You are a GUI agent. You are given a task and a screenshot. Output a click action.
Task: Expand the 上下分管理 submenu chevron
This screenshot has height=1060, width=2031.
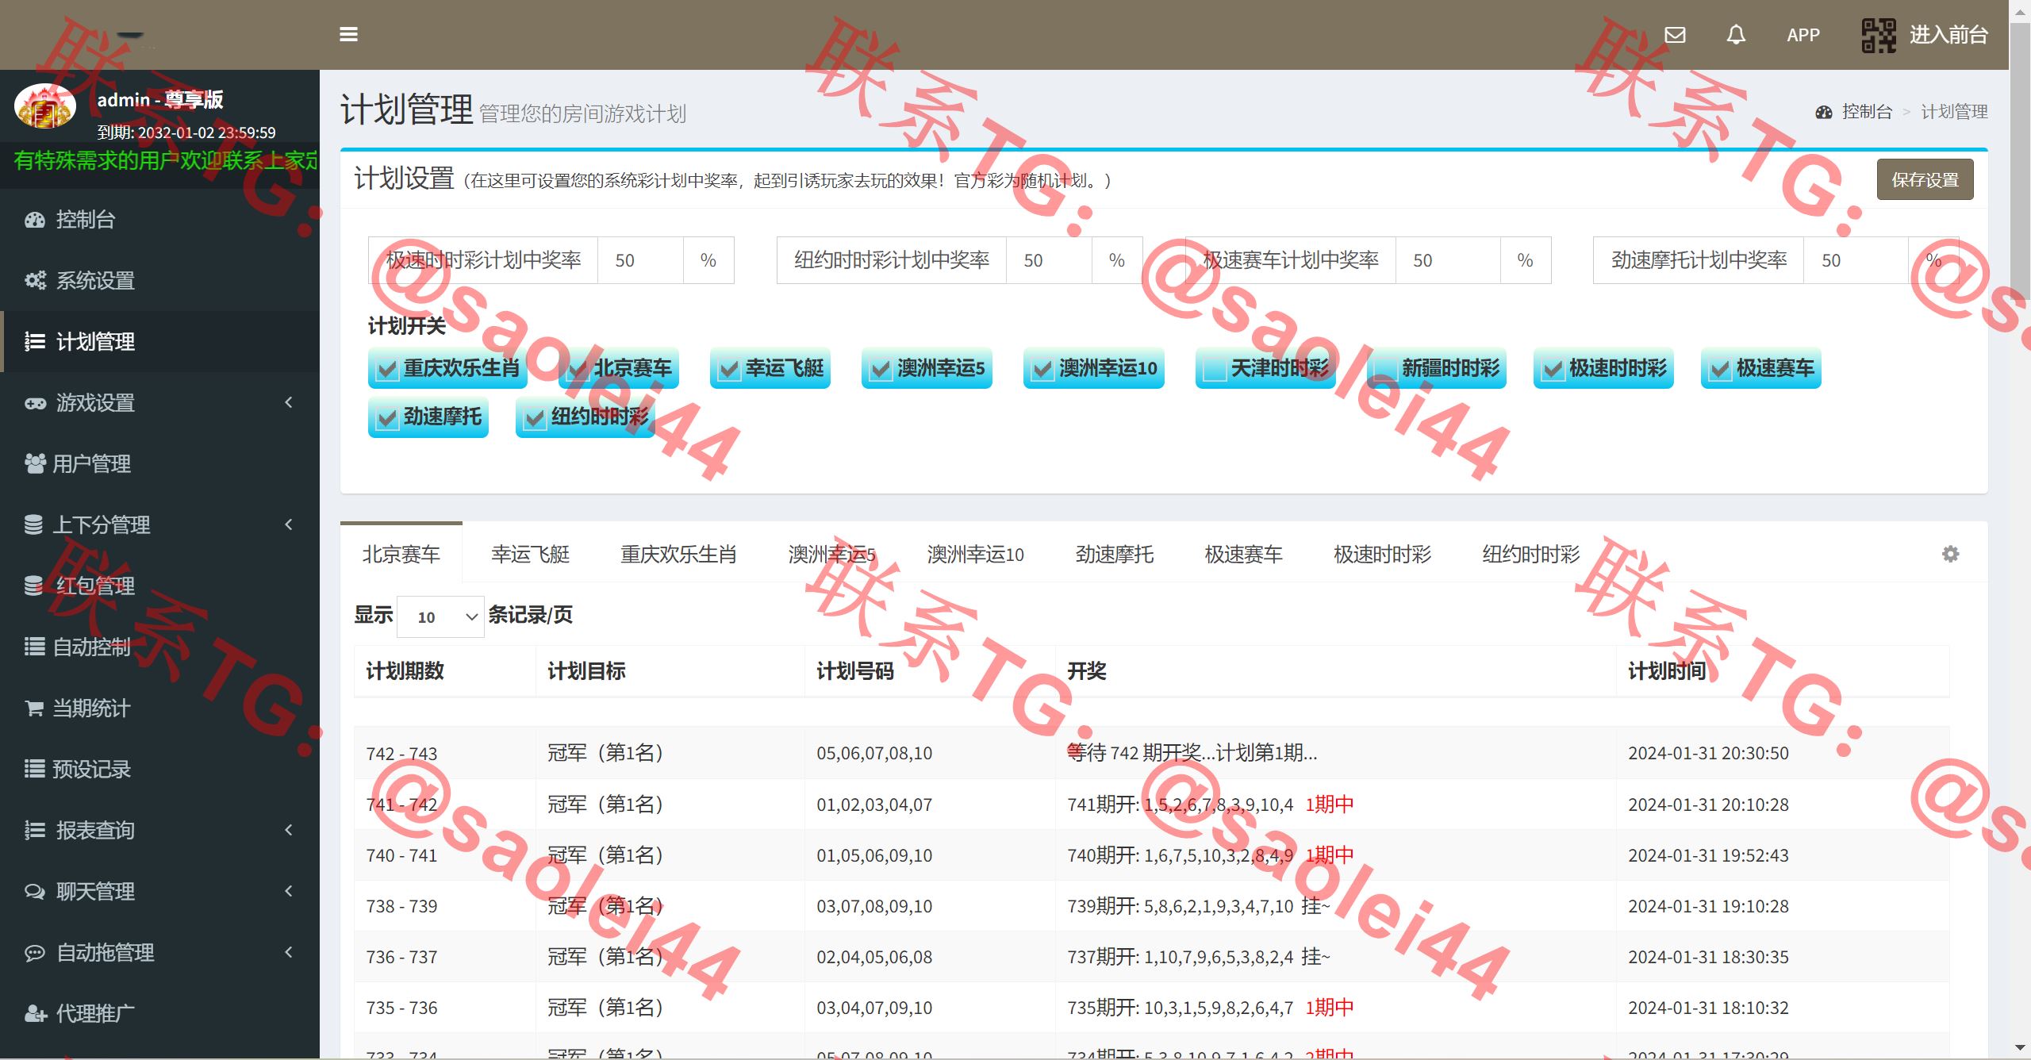click(289, 524)
